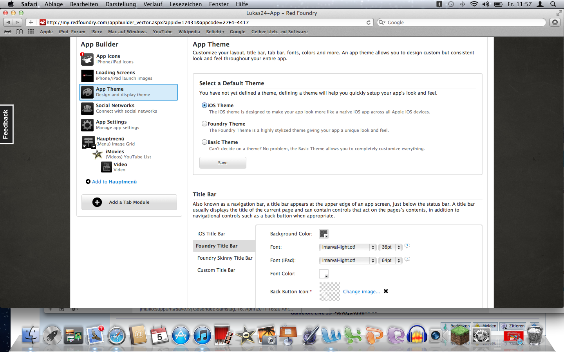Select the iMovies star icon
564x352 pixels.
tap(97, 154)
